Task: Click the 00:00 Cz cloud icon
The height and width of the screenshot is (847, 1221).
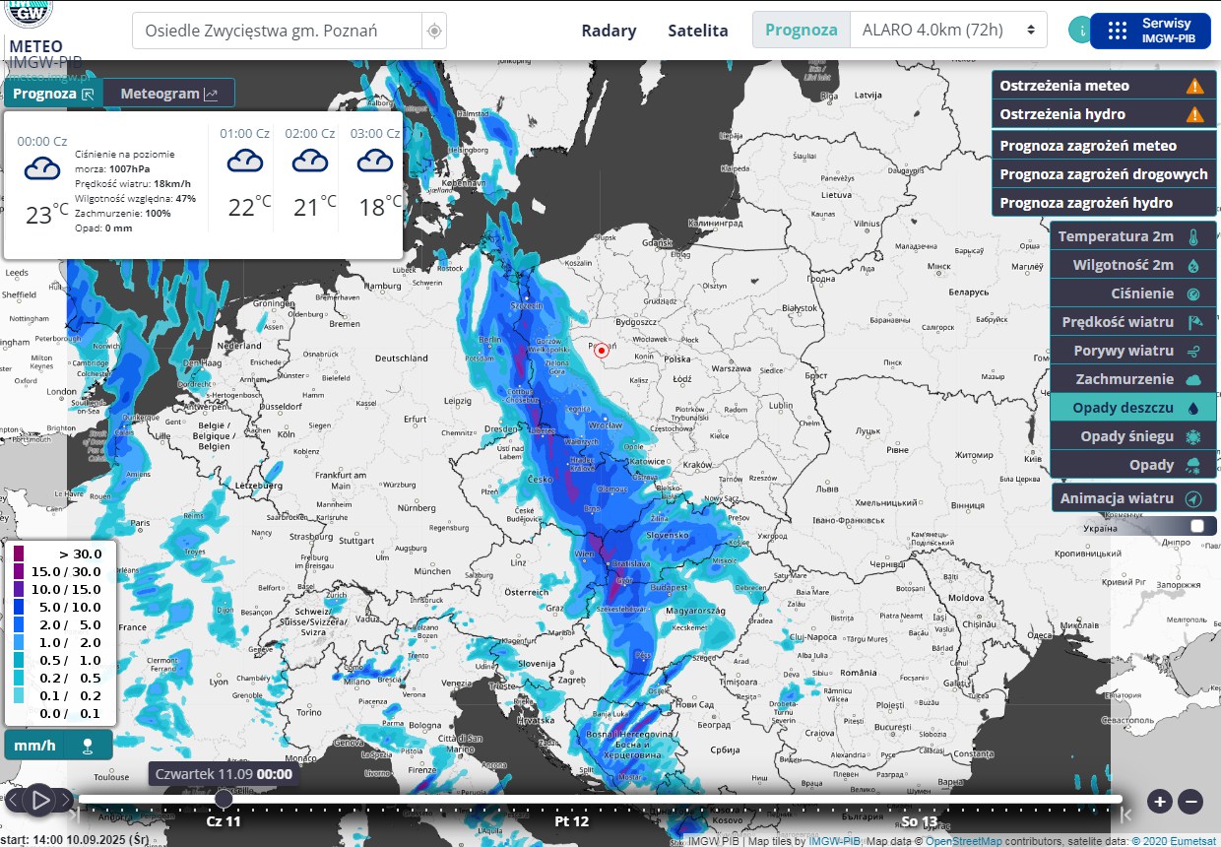Action: click(42, 167)
